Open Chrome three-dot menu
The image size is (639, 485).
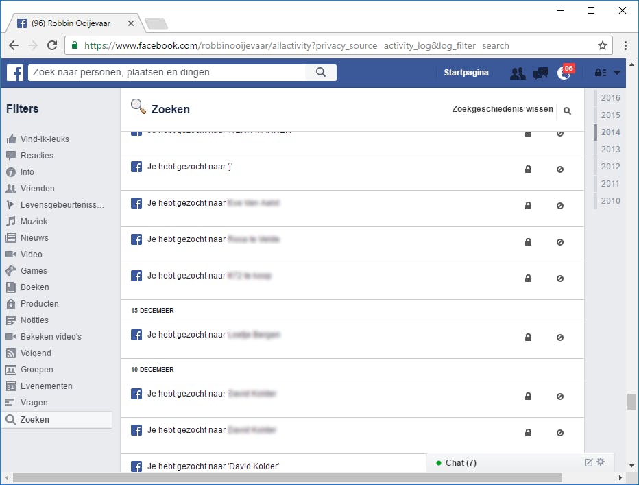pos(625,45)
